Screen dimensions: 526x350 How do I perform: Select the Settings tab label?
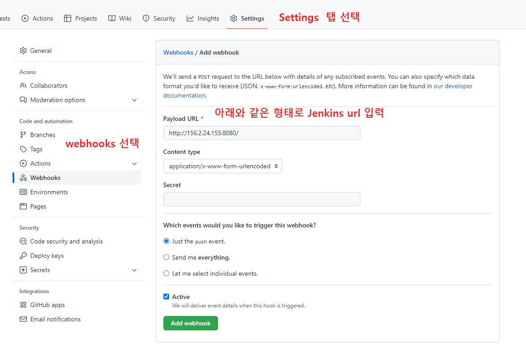click(252, 18)
